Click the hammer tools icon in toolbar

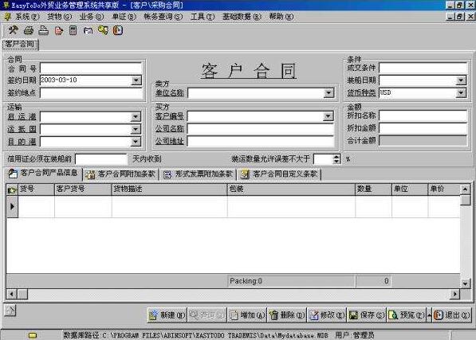(x=14, y=30)
